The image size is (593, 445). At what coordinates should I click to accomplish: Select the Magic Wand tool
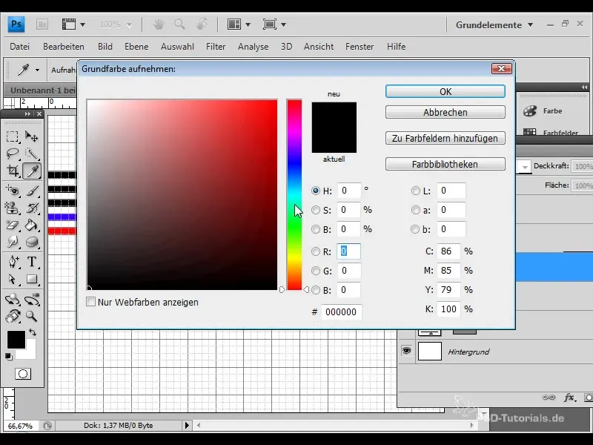pyautogui.click(x=31, y=154)
